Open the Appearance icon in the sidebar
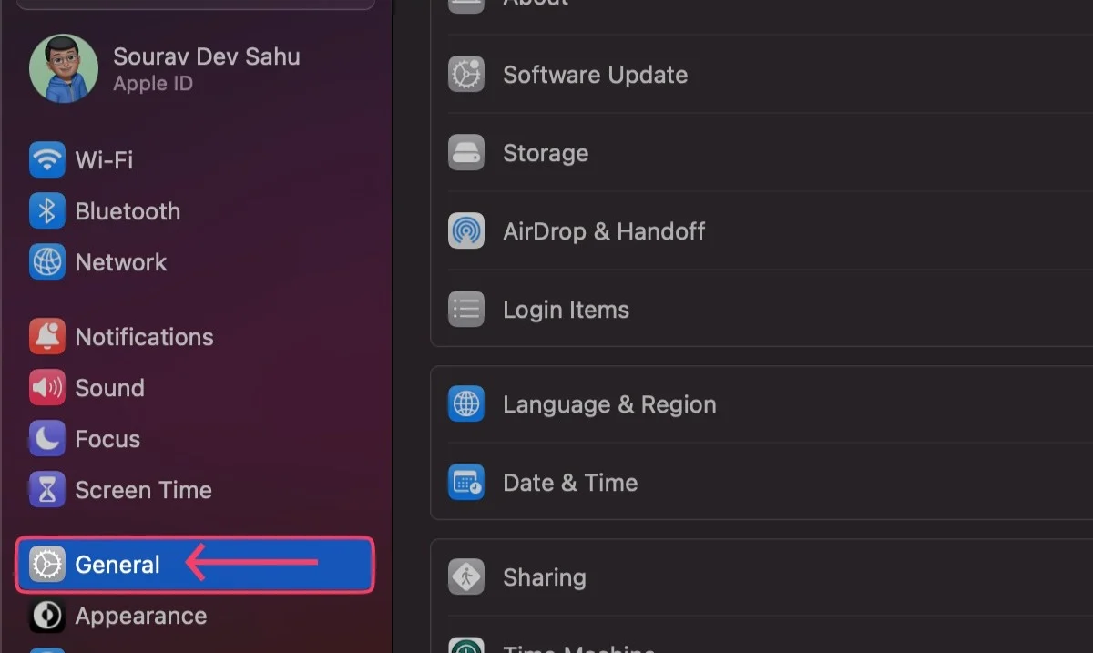 [x=47, y=616]
